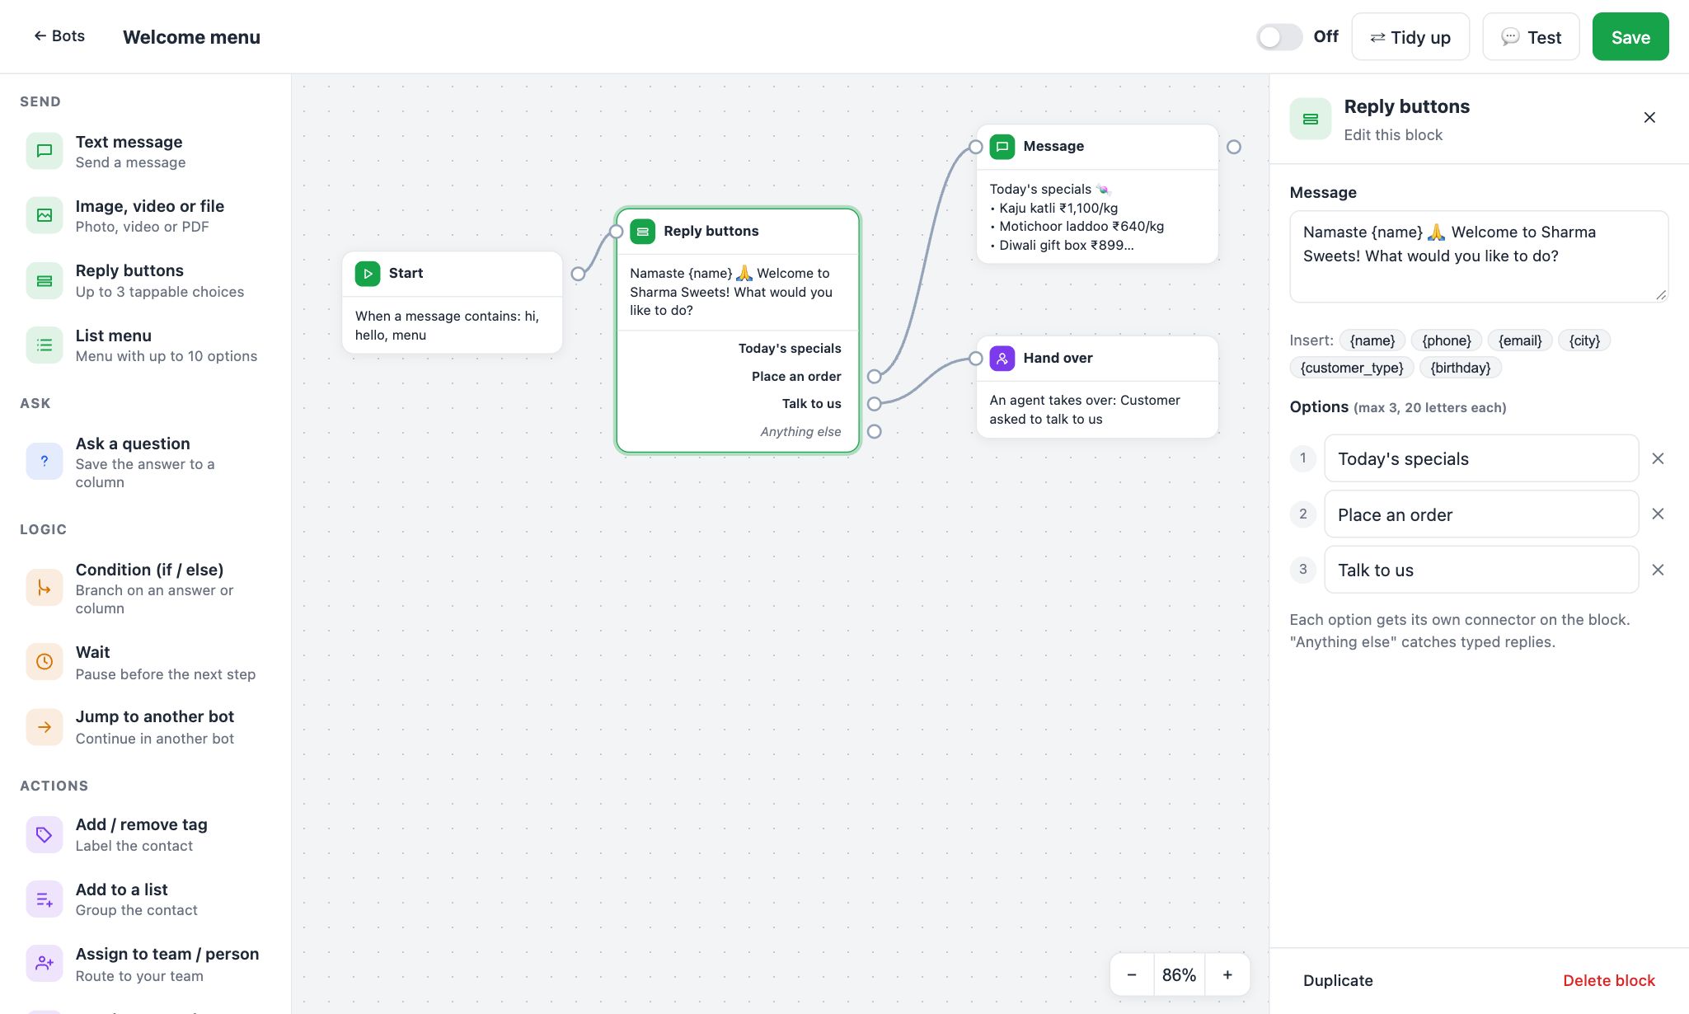
Task: Save the bot flow
Action: coord(1630,37)
